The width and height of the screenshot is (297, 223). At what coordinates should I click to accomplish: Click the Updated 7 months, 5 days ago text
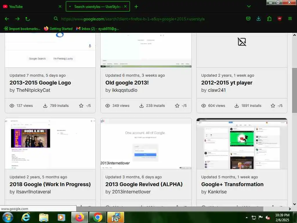[37, 75]
